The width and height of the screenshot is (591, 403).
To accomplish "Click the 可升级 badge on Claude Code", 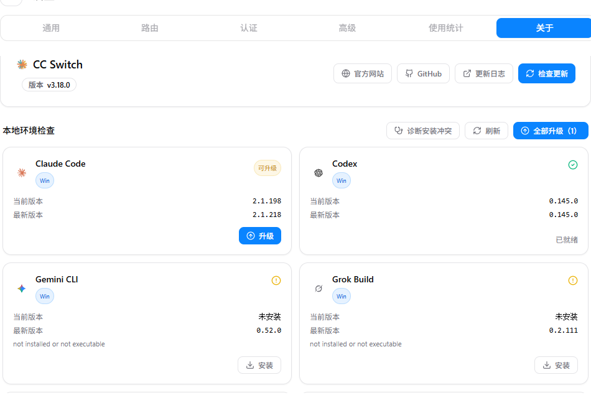I will click(x=268, y=168).
